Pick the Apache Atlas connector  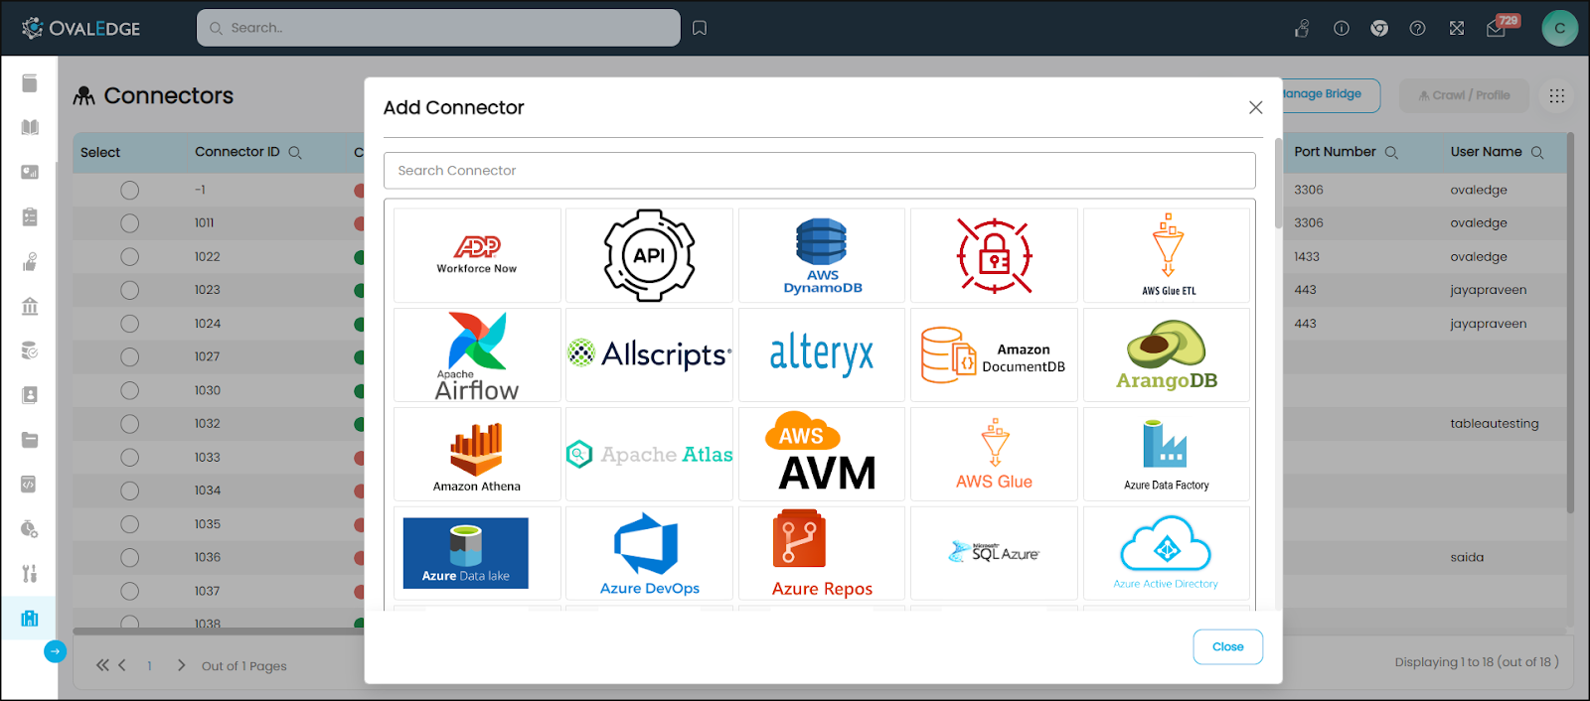point(649,454)
